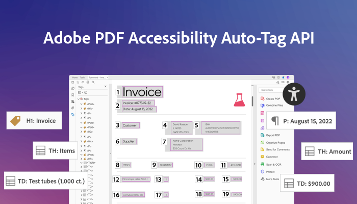Collapse the <Table> tag in the tree
Image resolution: width=357 pixels, height=204 pixels.
pos(81,163)
